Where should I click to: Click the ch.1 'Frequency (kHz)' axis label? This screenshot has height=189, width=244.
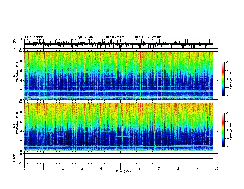click(17, 72)
